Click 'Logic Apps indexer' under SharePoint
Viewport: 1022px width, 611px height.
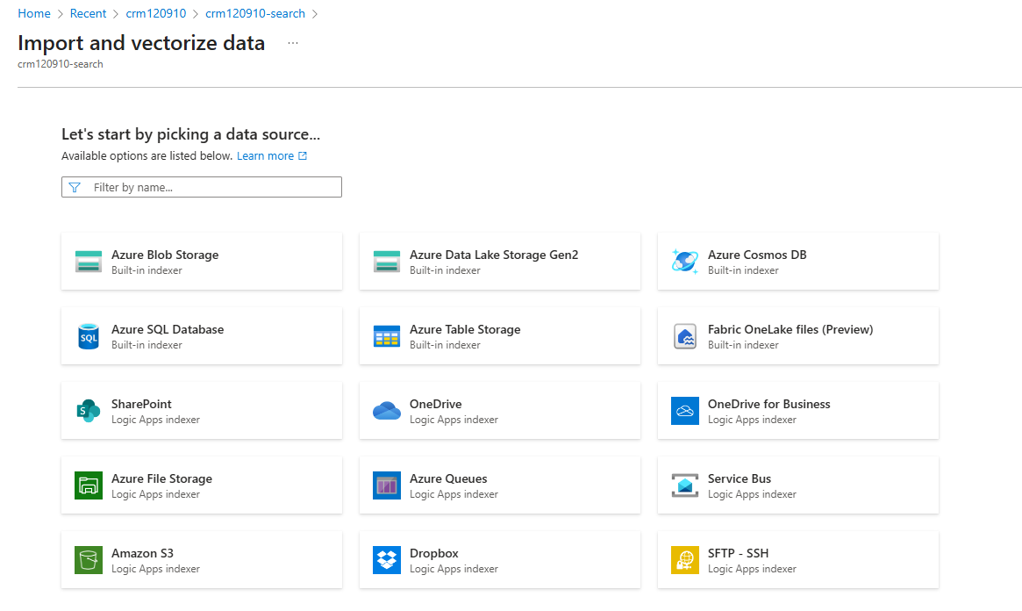click(x=156, y=420)
